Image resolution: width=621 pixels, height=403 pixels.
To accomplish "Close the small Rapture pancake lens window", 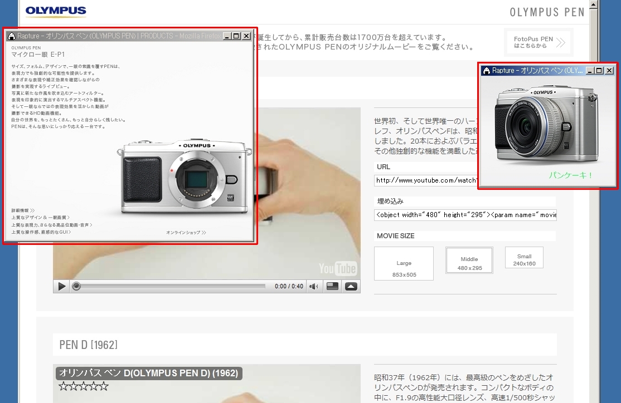I will 609,70.
